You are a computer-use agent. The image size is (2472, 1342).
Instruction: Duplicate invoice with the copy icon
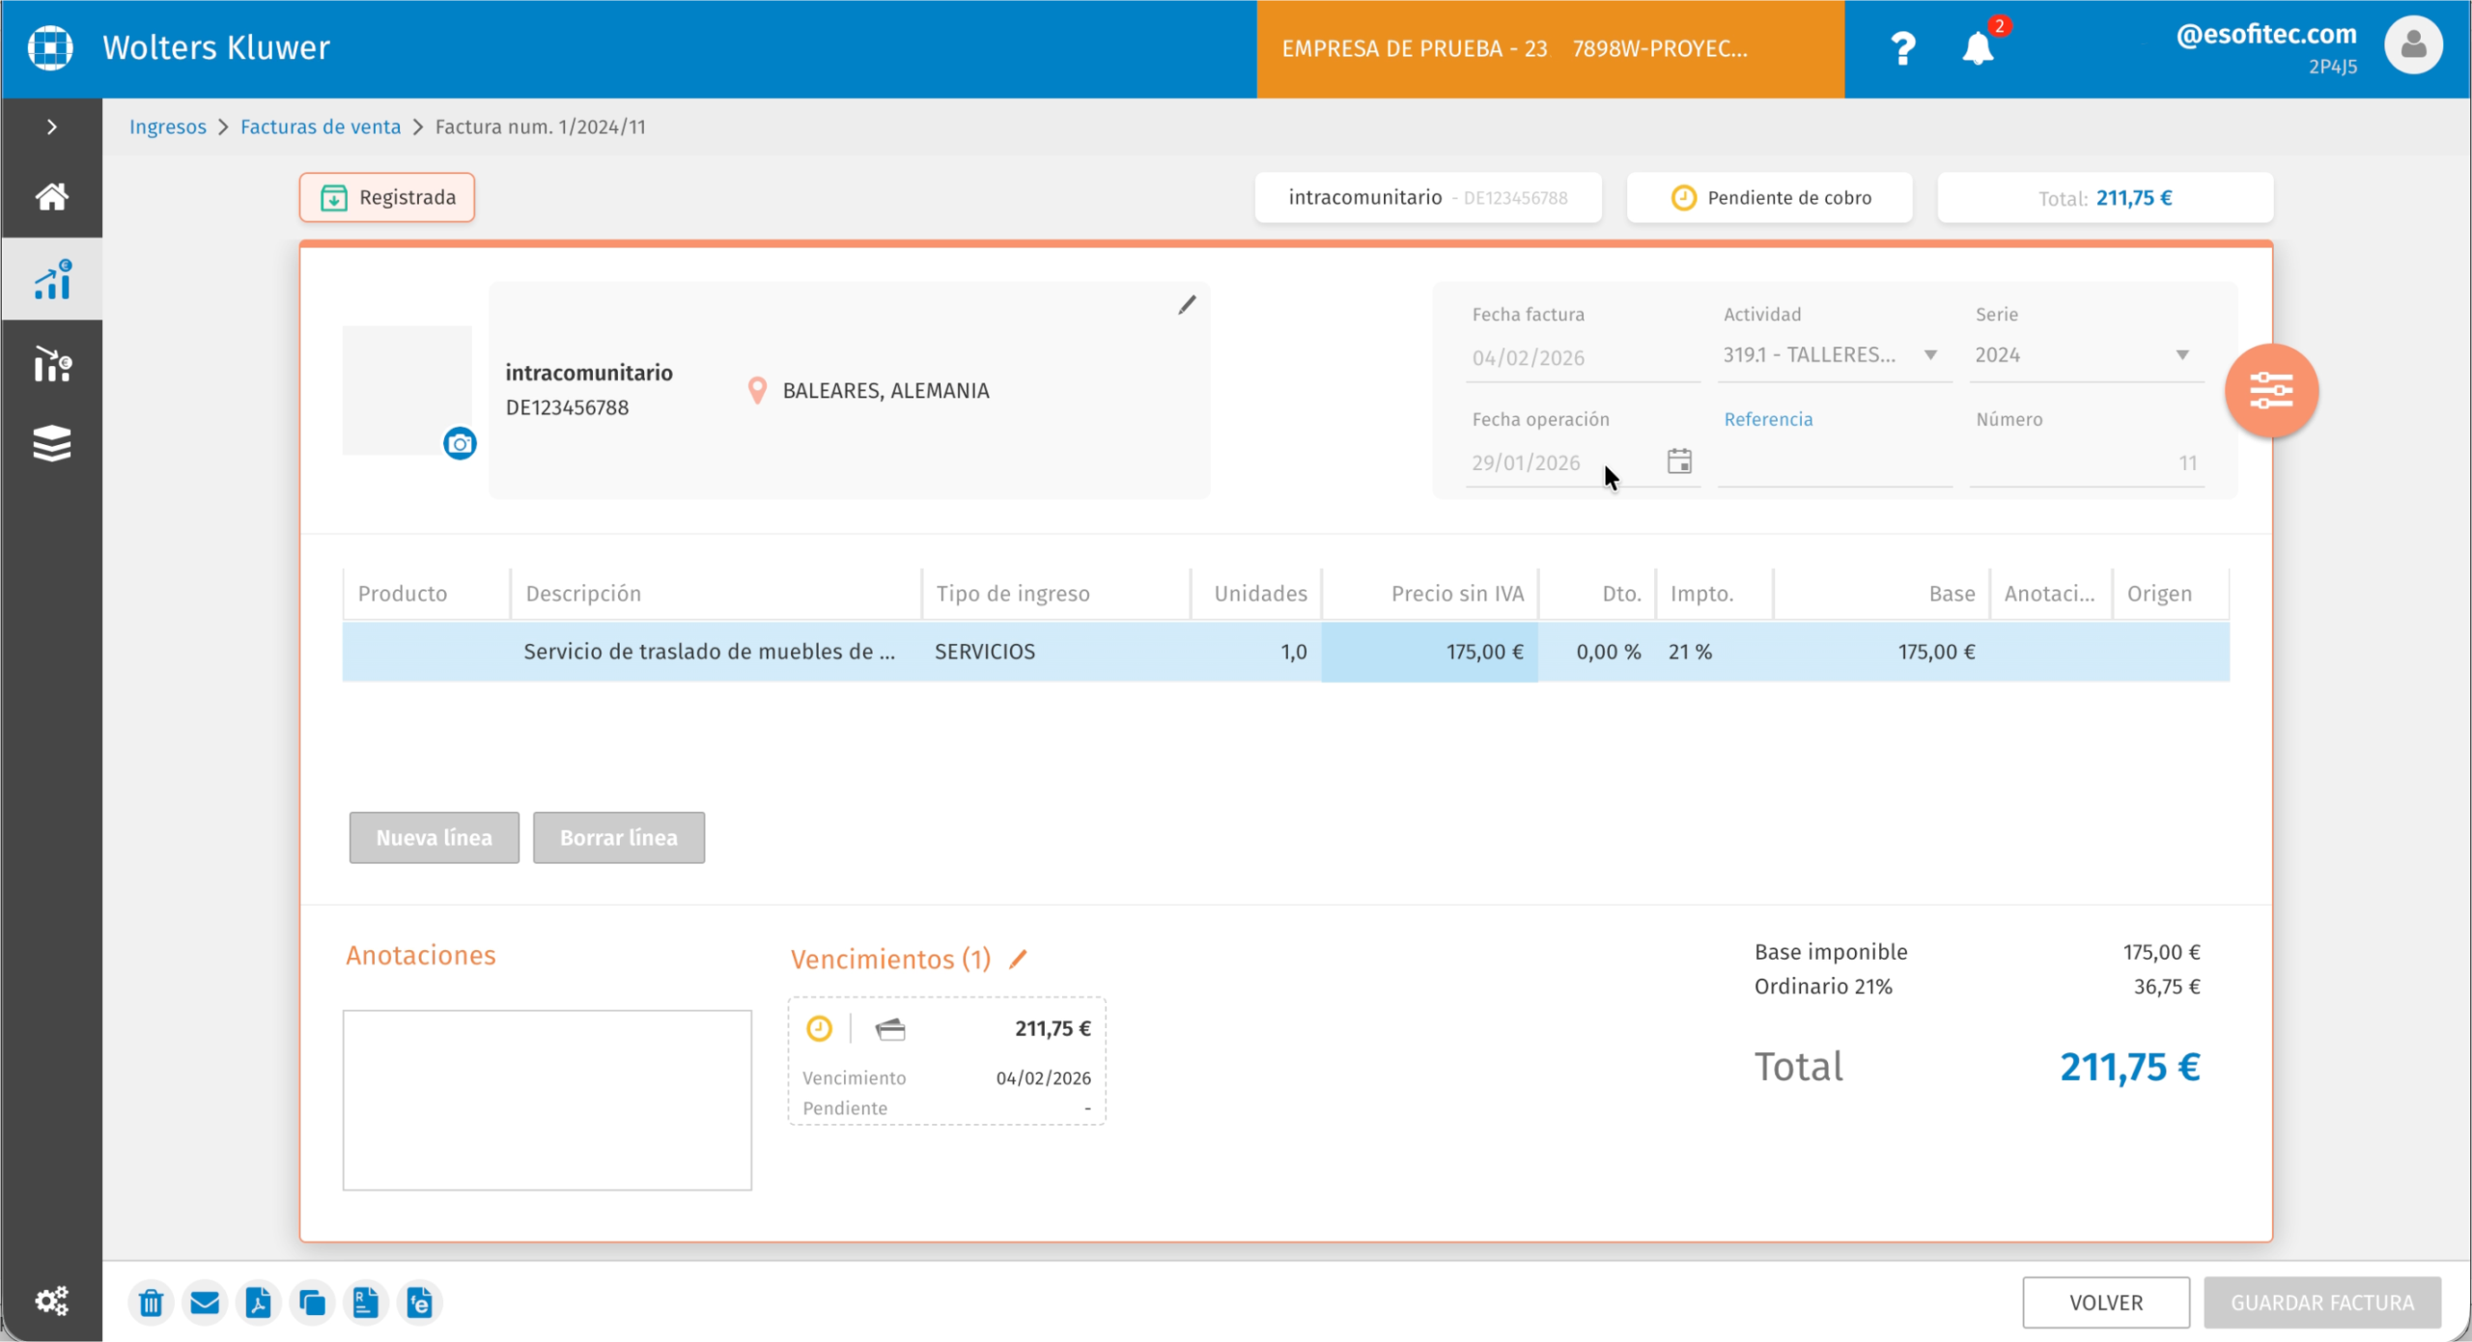click(312, 1302)
